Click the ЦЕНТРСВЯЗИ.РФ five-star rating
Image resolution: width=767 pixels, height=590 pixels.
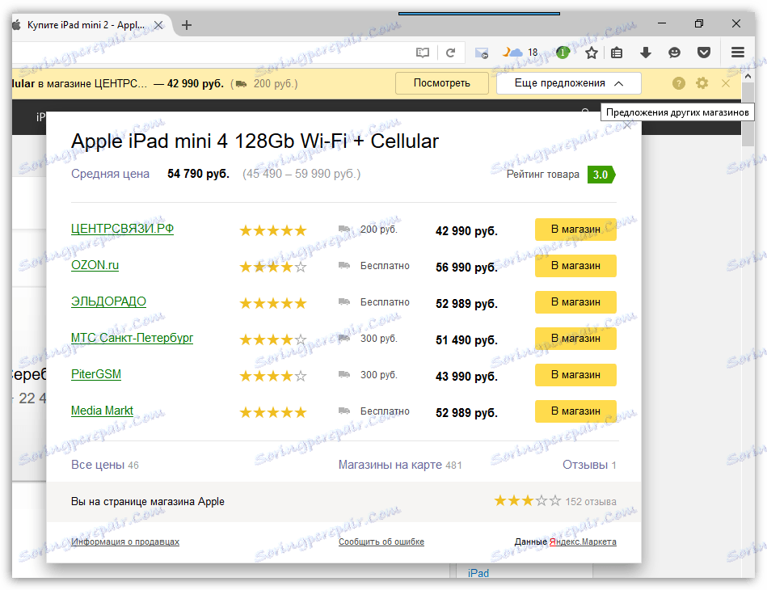(273, 230)
